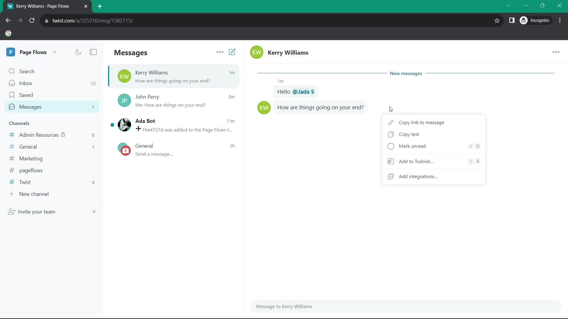This screenshot has width=568, height=319.
Task: Click the address bar URL
Action: tap(93, 21)
